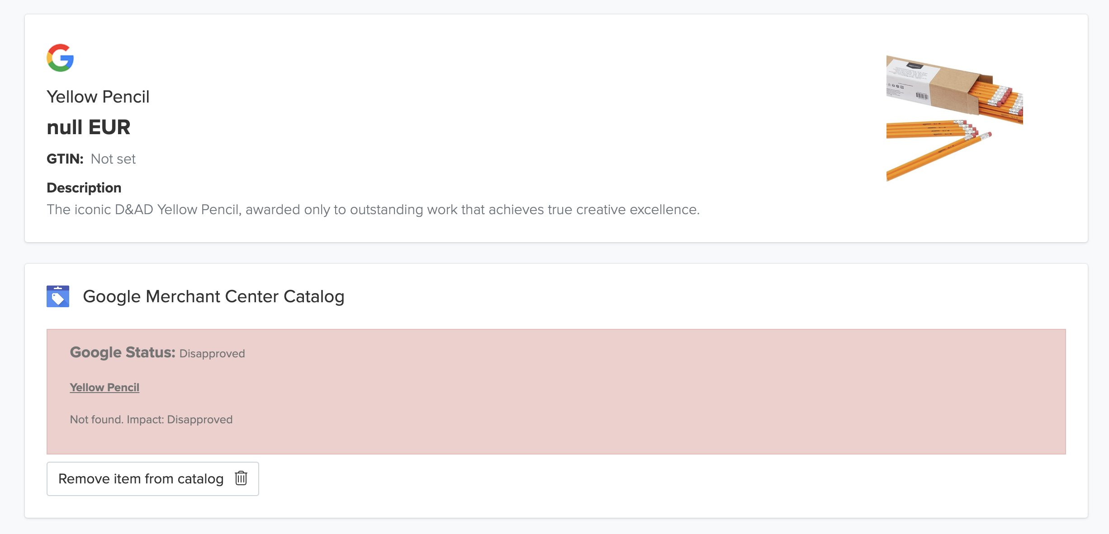Open the Yellow Pencil link in status box
Image resolution: width=1109 pixels, height=534 pixels.
[x=104, y=388]
